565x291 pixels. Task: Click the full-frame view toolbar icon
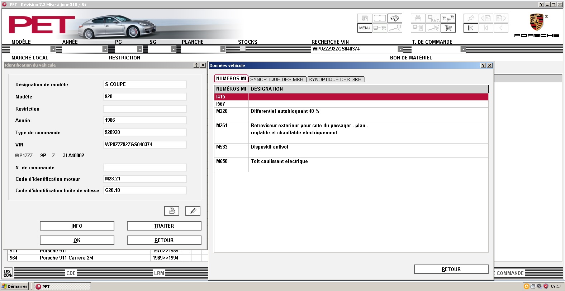[380, 18]
